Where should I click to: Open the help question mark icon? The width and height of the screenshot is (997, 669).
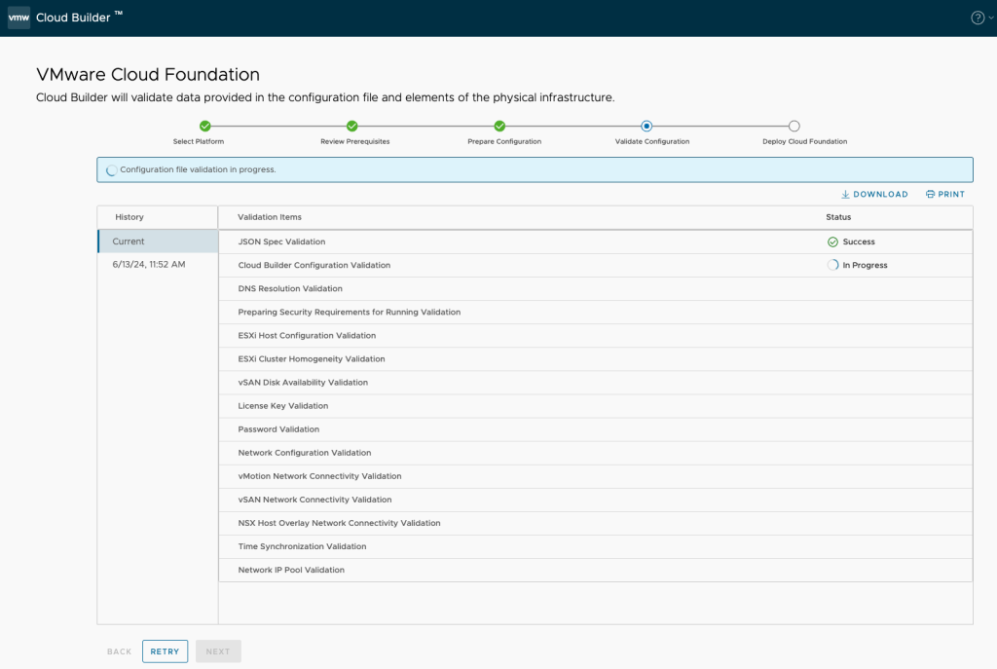(x=978, y=18)
